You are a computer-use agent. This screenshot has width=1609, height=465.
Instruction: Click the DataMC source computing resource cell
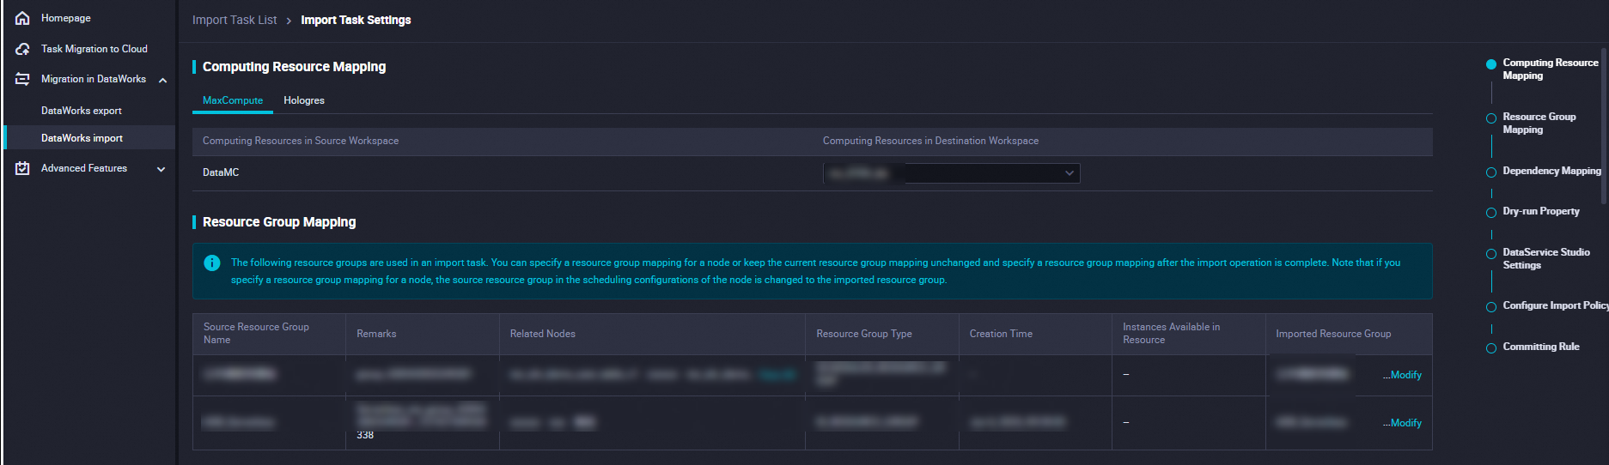pos(221,172)
